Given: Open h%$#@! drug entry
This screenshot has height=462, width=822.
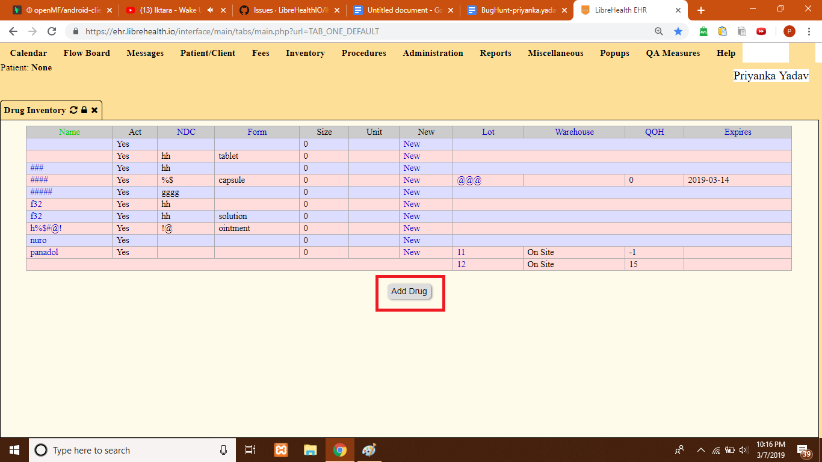Looking at the screenshot, I should coord(46,228).
